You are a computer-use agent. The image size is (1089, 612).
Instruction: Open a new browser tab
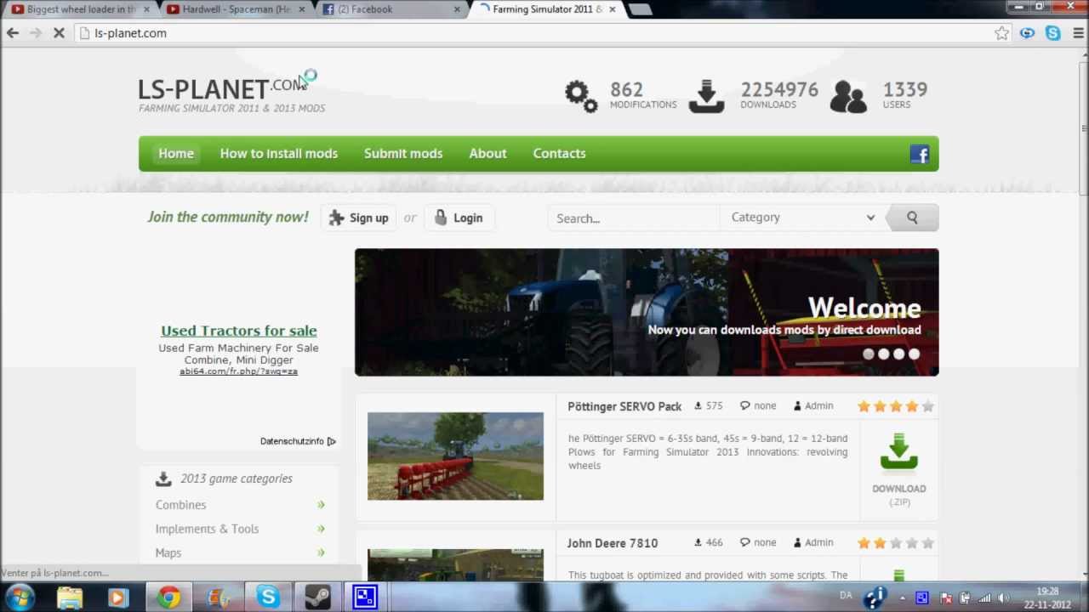(640, 9)
